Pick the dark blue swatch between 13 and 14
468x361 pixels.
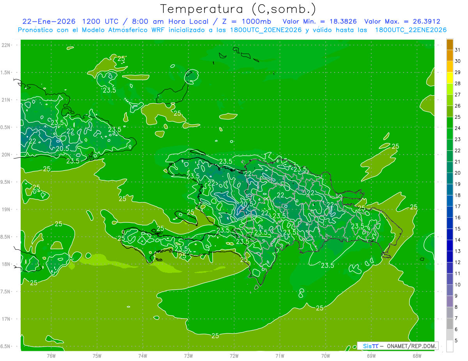[x=450, y=246]
